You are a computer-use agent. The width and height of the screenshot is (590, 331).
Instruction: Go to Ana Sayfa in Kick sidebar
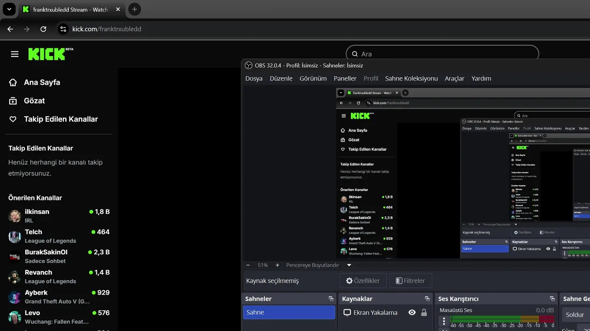[42, 82]
